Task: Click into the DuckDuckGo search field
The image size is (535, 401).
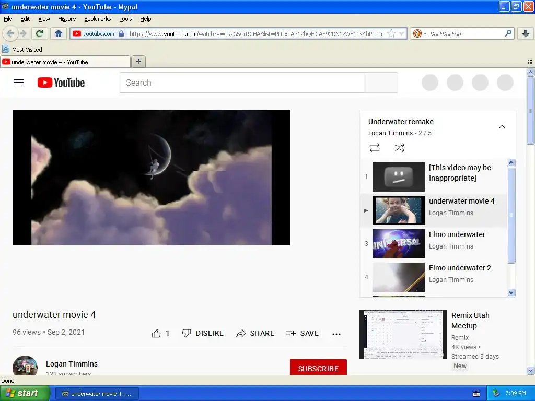Action: coord(466,33)
